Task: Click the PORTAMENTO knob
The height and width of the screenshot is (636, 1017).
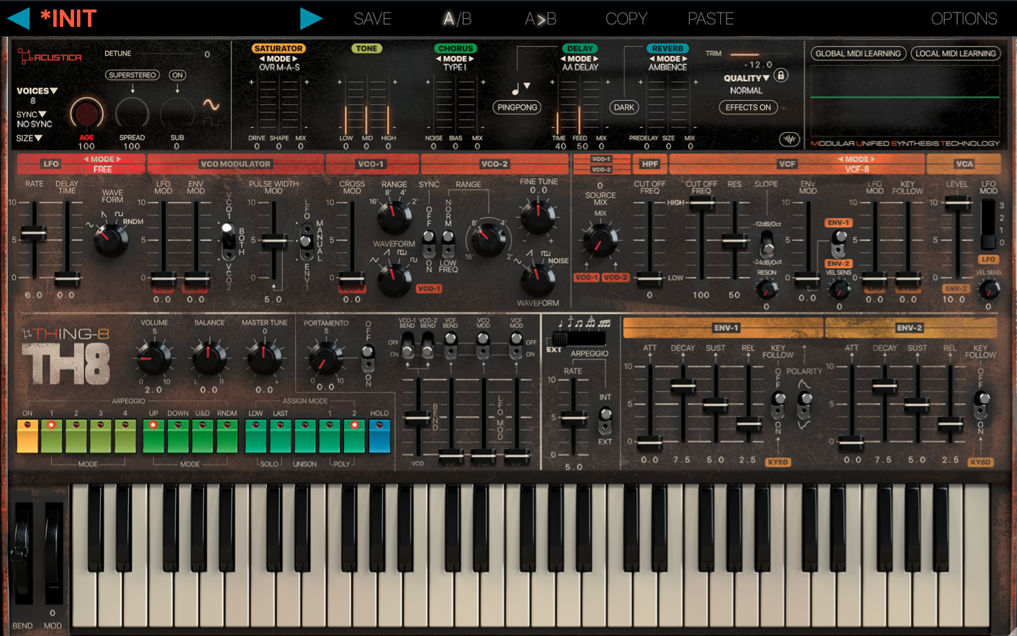Action: [325, 358]
